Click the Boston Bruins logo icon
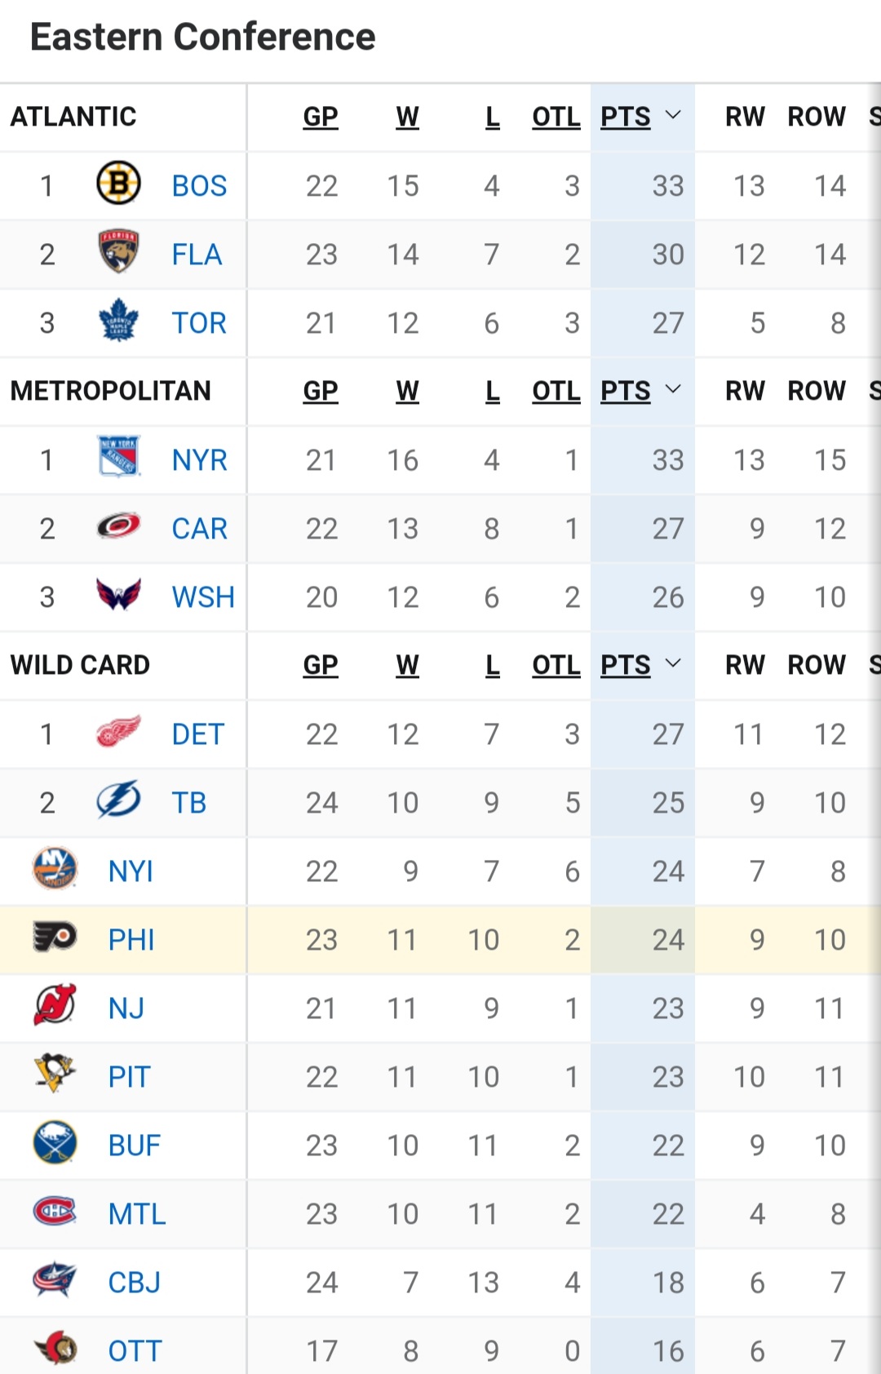Screen dimensions: 881x1374 point(118,184)
